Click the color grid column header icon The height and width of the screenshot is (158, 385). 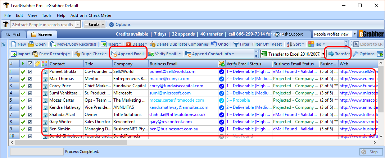(x=45, y=64)
